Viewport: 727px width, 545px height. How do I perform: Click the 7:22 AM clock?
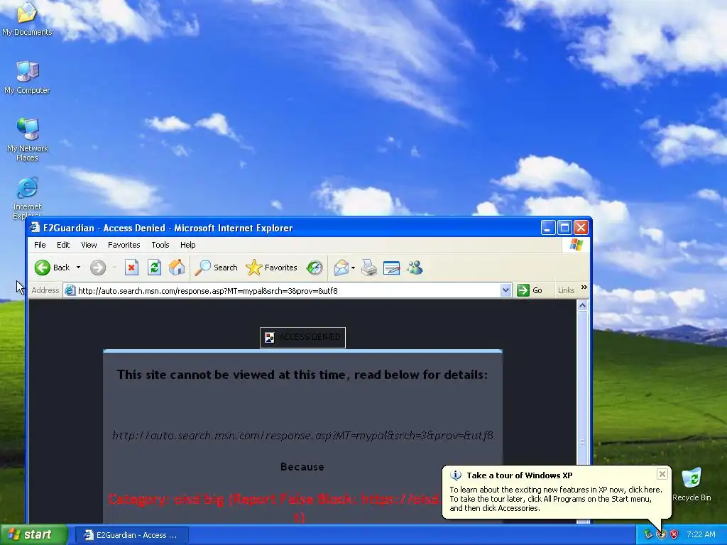[701, 534]
